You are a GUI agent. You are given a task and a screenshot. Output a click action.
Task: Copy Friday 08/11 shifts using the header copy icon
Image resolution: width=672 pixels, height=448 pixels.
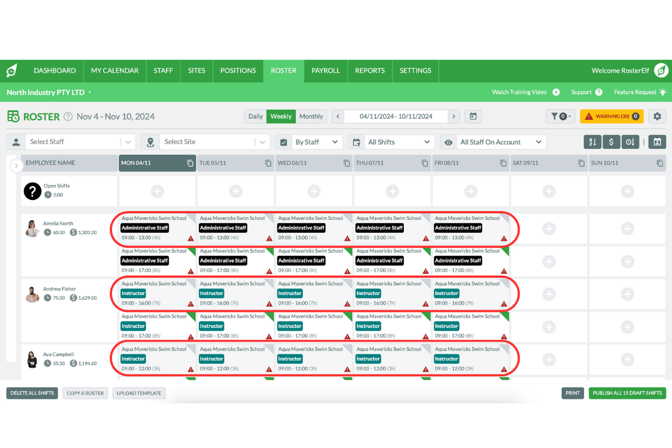pos(503,163)
